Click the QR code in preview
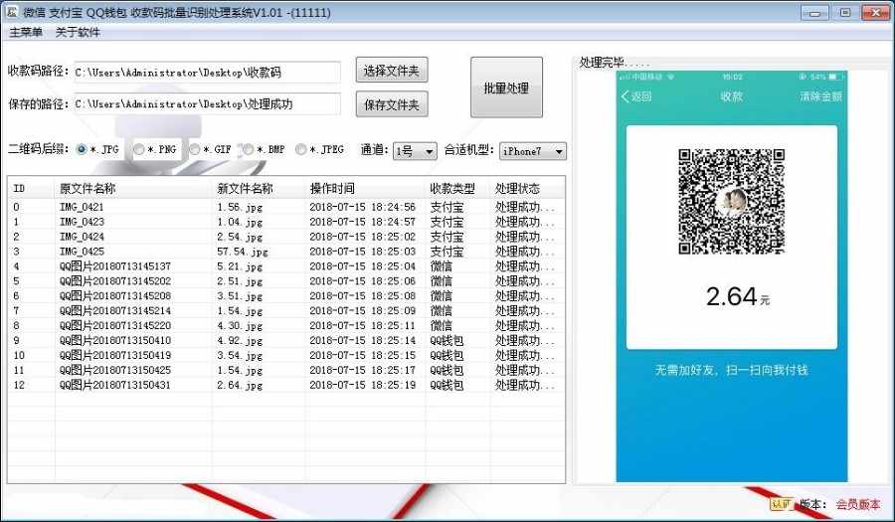 click(x=731, y=202)
